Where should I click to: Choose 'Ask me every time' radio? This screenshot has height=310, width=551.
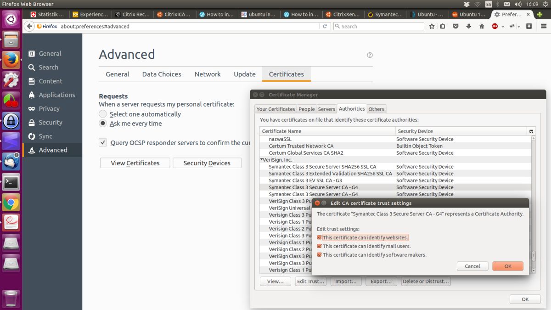tap(103, 123)
